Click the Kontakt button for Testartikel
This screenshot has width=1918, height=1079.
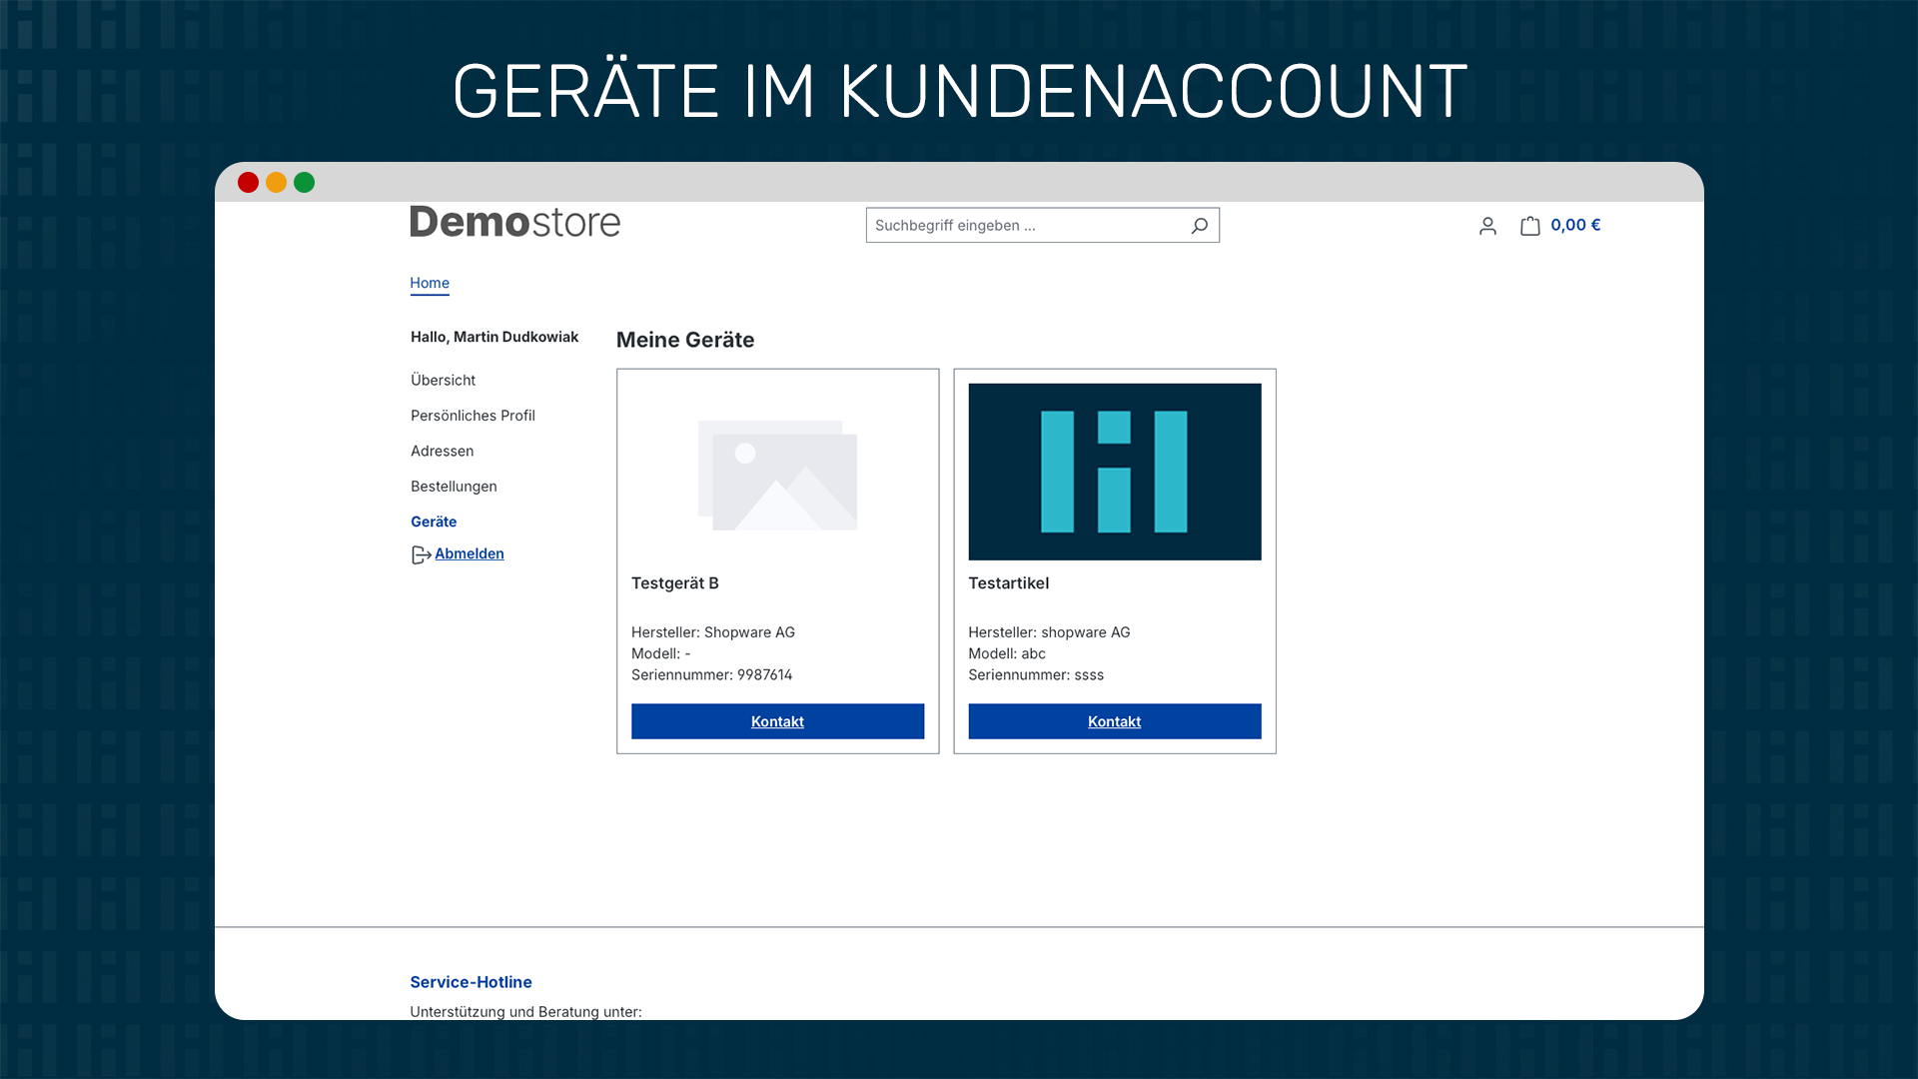[1114, 721]
